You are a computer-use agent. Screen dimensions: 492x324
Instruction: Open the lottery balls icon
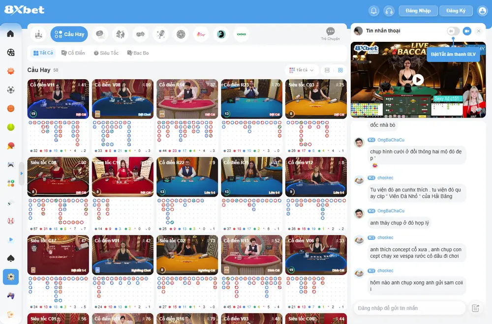[x=11, y=183]
